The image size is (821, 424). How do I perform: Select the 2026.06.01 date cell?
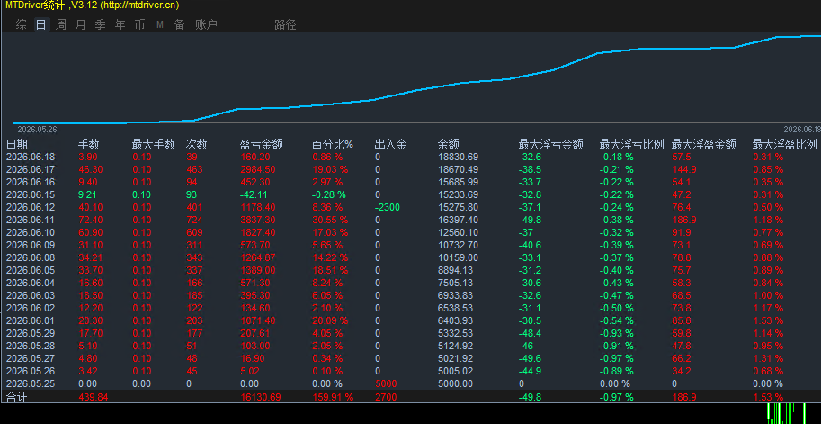pyautogui.click(x=31, y=320)
